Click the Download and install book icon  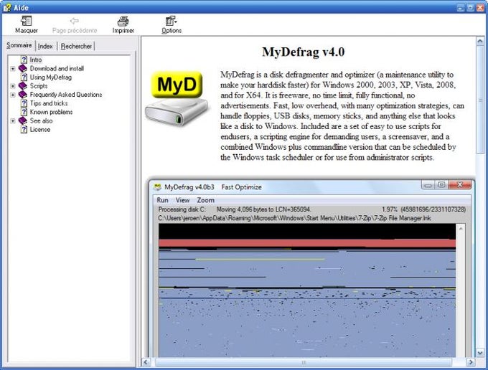[23, 68]
